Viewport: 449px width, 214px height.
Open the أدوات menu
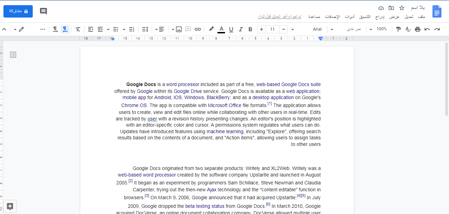(350, 17)
